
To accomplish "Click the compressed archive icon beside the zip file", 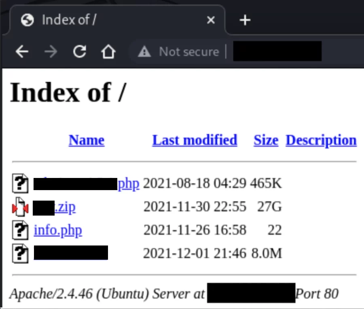I will pyautogui.click(x=20, y=207).
